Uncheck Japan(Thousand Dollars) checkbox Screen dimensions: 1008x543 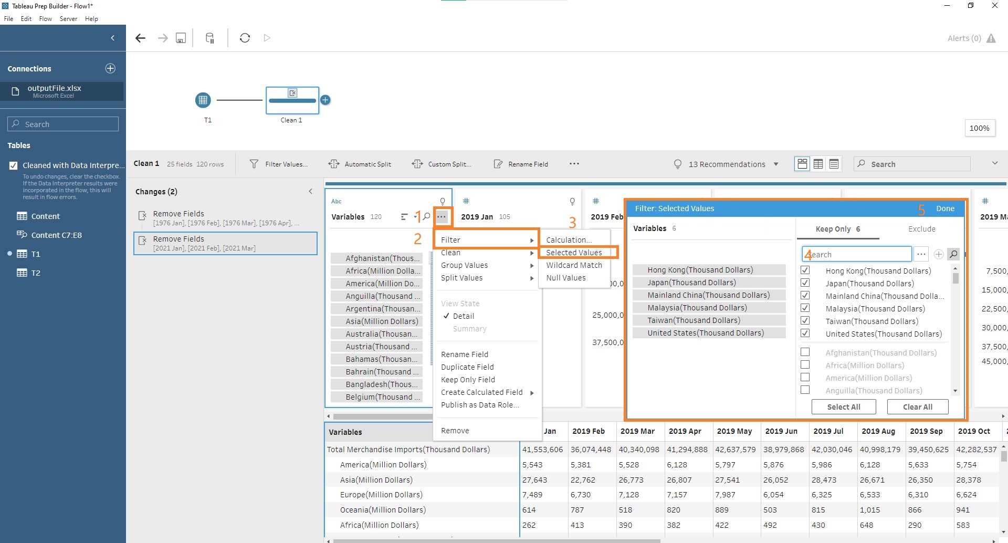click(805, 283)
